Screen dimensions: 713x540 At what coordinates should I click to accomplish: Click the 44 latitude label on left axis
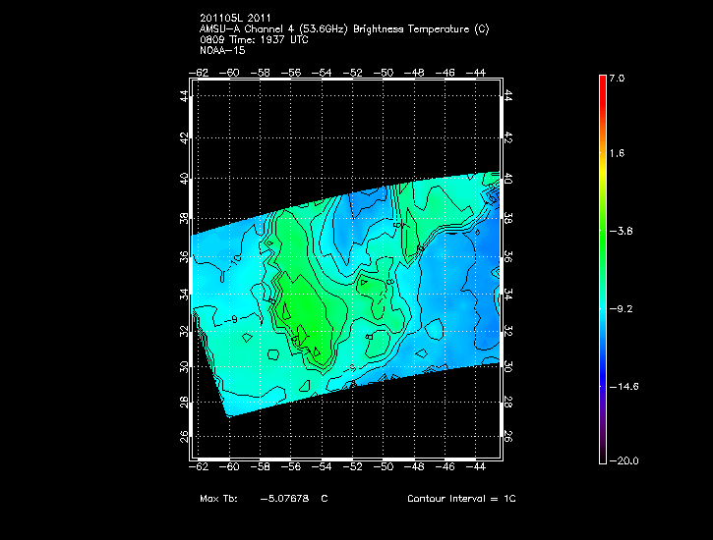[184, 96]
